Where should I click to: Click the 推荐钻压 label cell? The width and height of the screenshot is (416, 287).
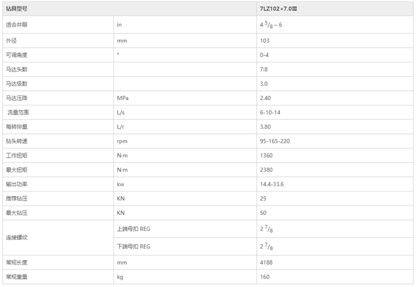[58, 198]
